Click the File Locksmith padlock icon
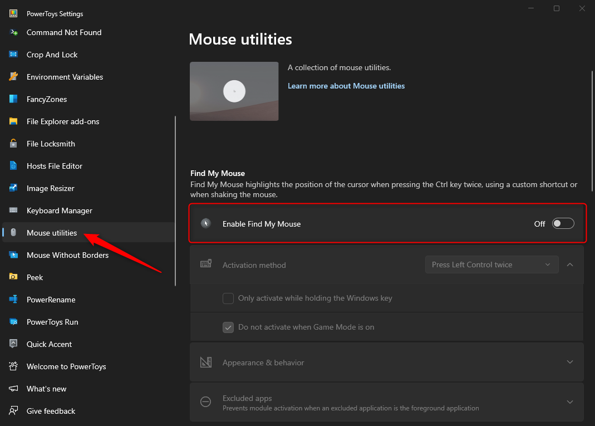 (14, 144)
